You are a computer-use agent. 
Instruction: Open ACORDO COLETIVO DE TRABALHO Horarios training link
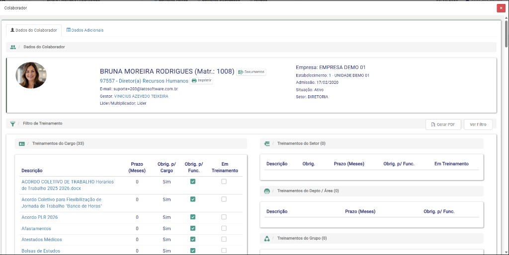click(x=68, y=185)
